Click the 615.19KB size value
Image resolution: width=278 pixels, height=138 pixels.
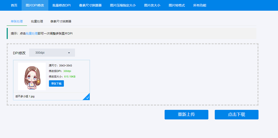70,77
